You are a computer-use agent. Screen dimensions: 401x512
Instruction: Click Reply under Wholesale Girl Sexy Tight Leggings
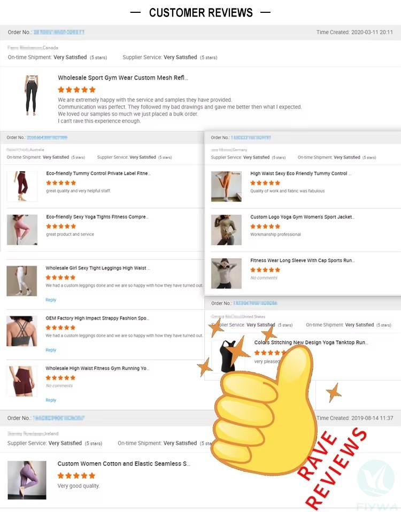tap(51, 300)
